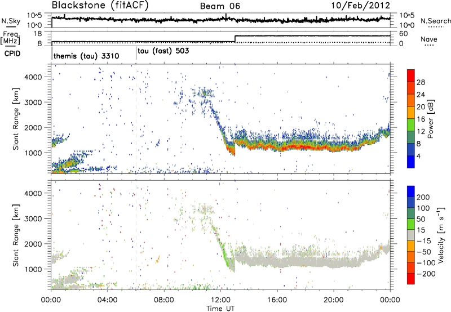Click the "28" tick on the Power scale
The image size is (451, 312).
[x=421, y=82]
